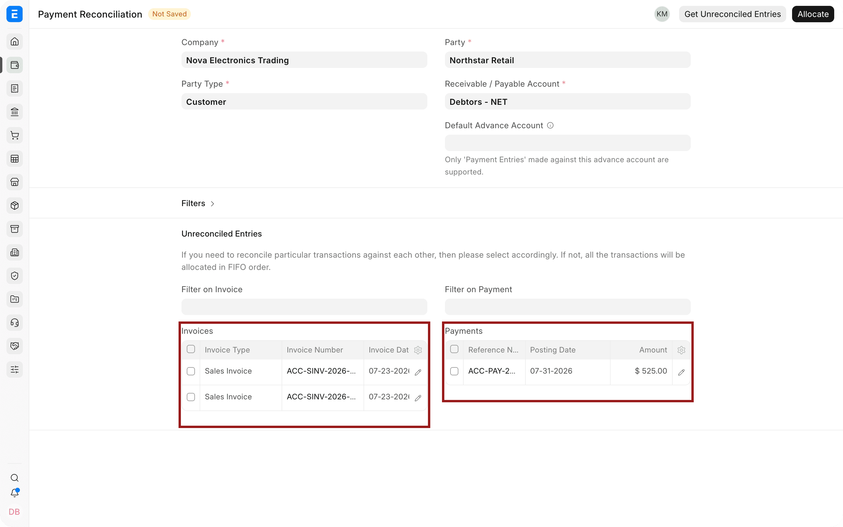Click Get Unreconciled Entries button

[732, 14]
